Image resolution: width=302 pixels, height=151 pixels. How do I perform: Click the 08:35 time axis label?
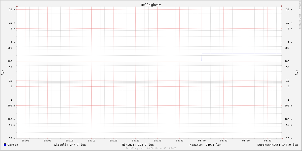coord(180,141)
